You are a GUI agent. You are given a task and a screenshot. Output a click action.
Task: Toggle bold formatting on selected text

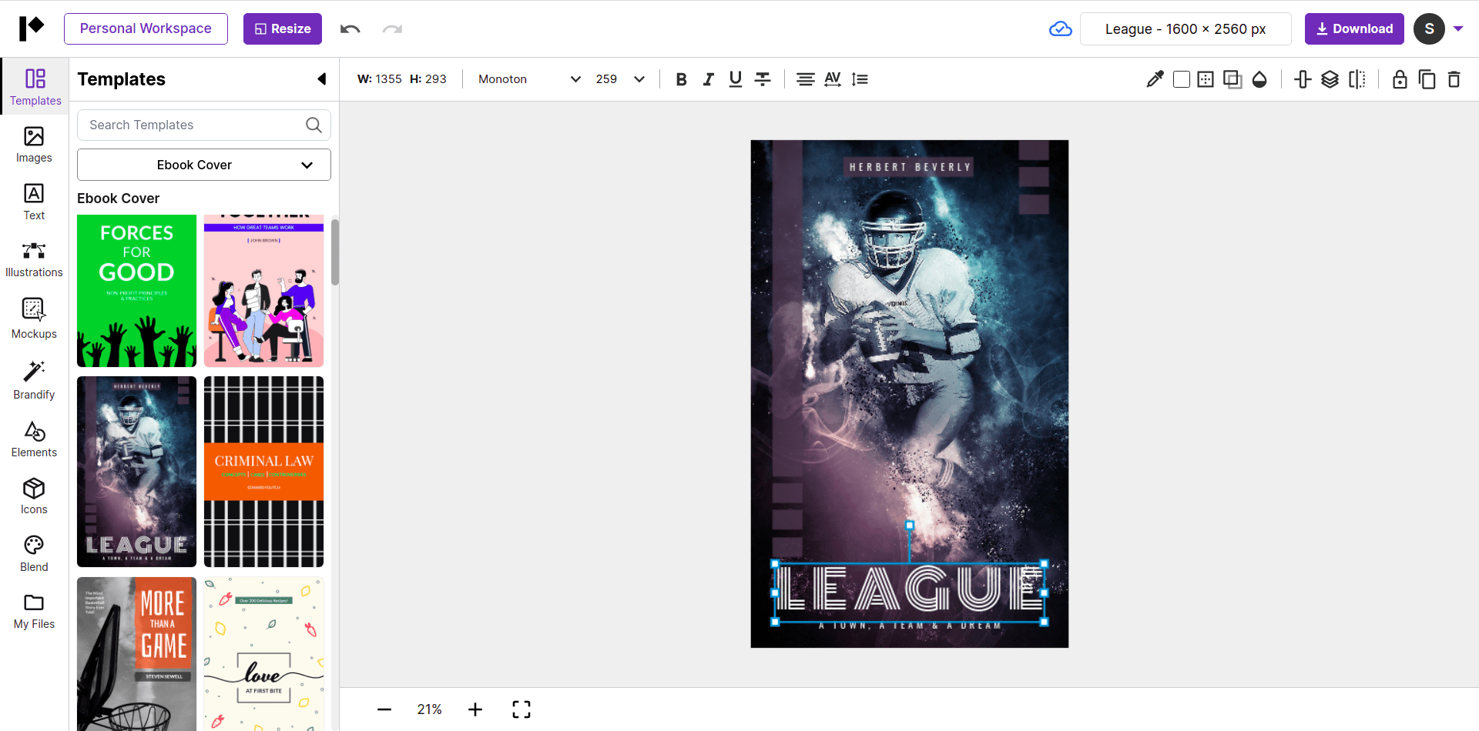681,78
